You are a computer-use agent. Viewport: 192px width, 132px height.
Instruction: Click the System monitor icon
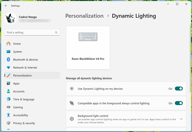point(9,51)
